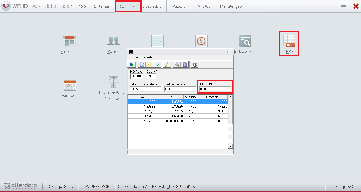Close the IRRF window
361x192 pixels.
[229, 52]
